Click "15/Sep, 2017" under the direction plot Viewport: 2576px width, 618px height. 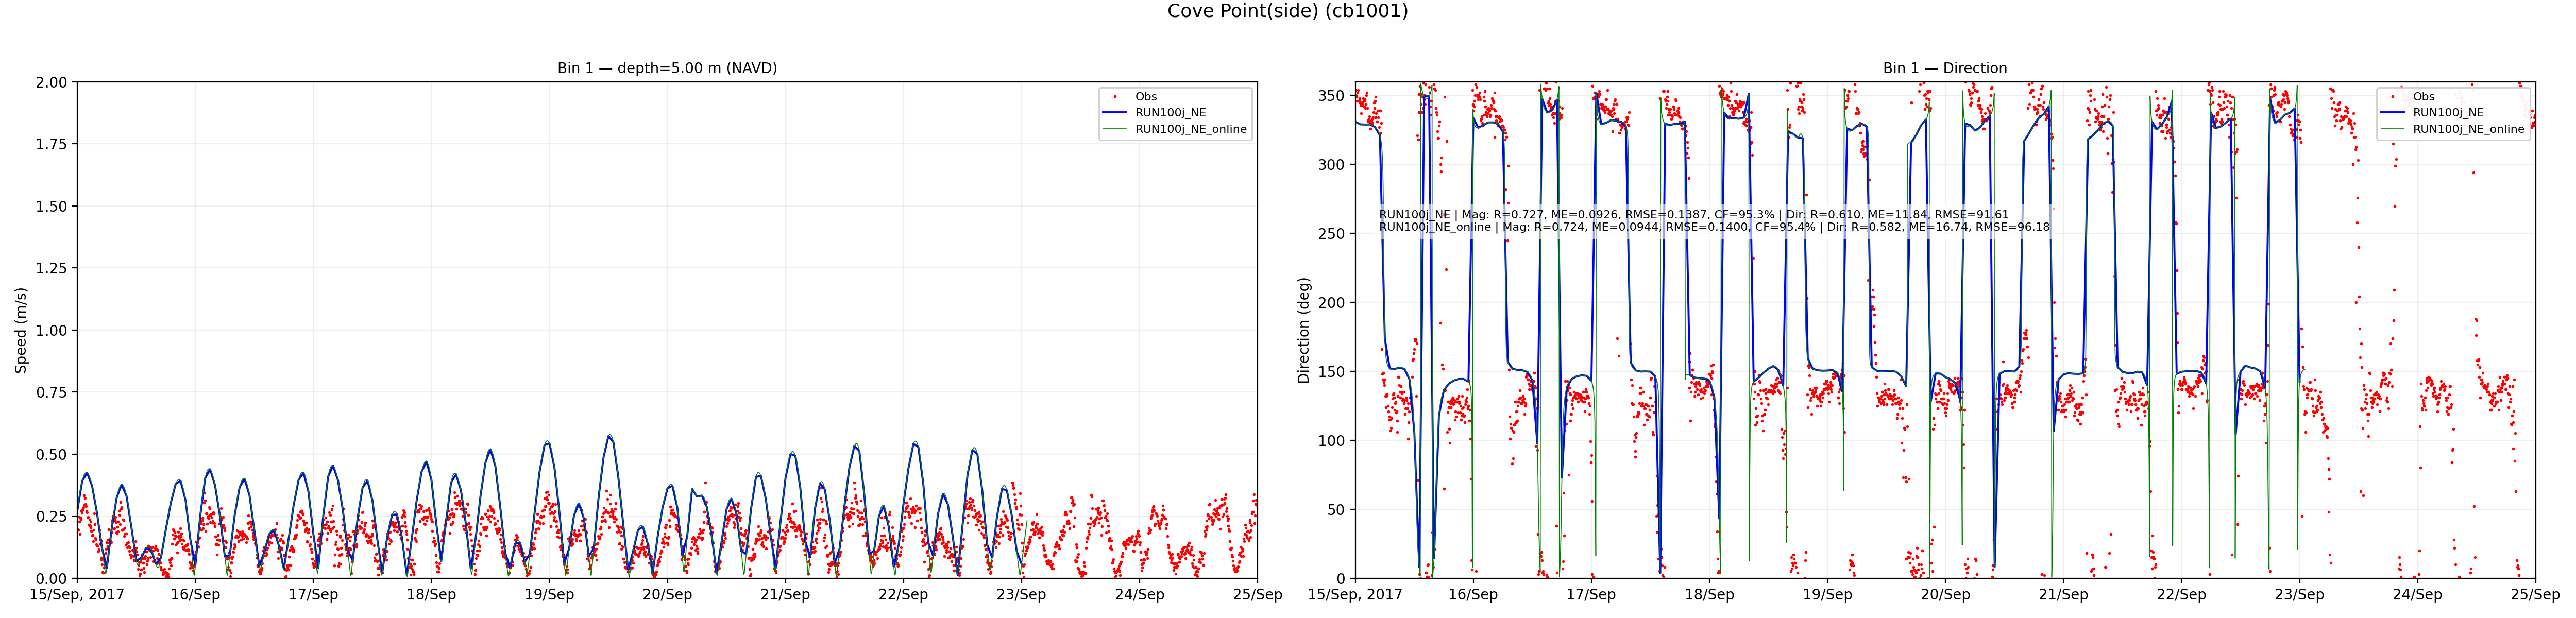coord(1355,595)
